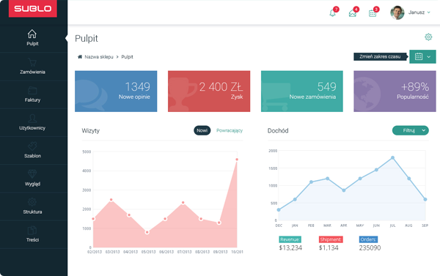Open the Filtruj dropdown in Dochód
Screen dimensions: 440x276
point(410,130)
